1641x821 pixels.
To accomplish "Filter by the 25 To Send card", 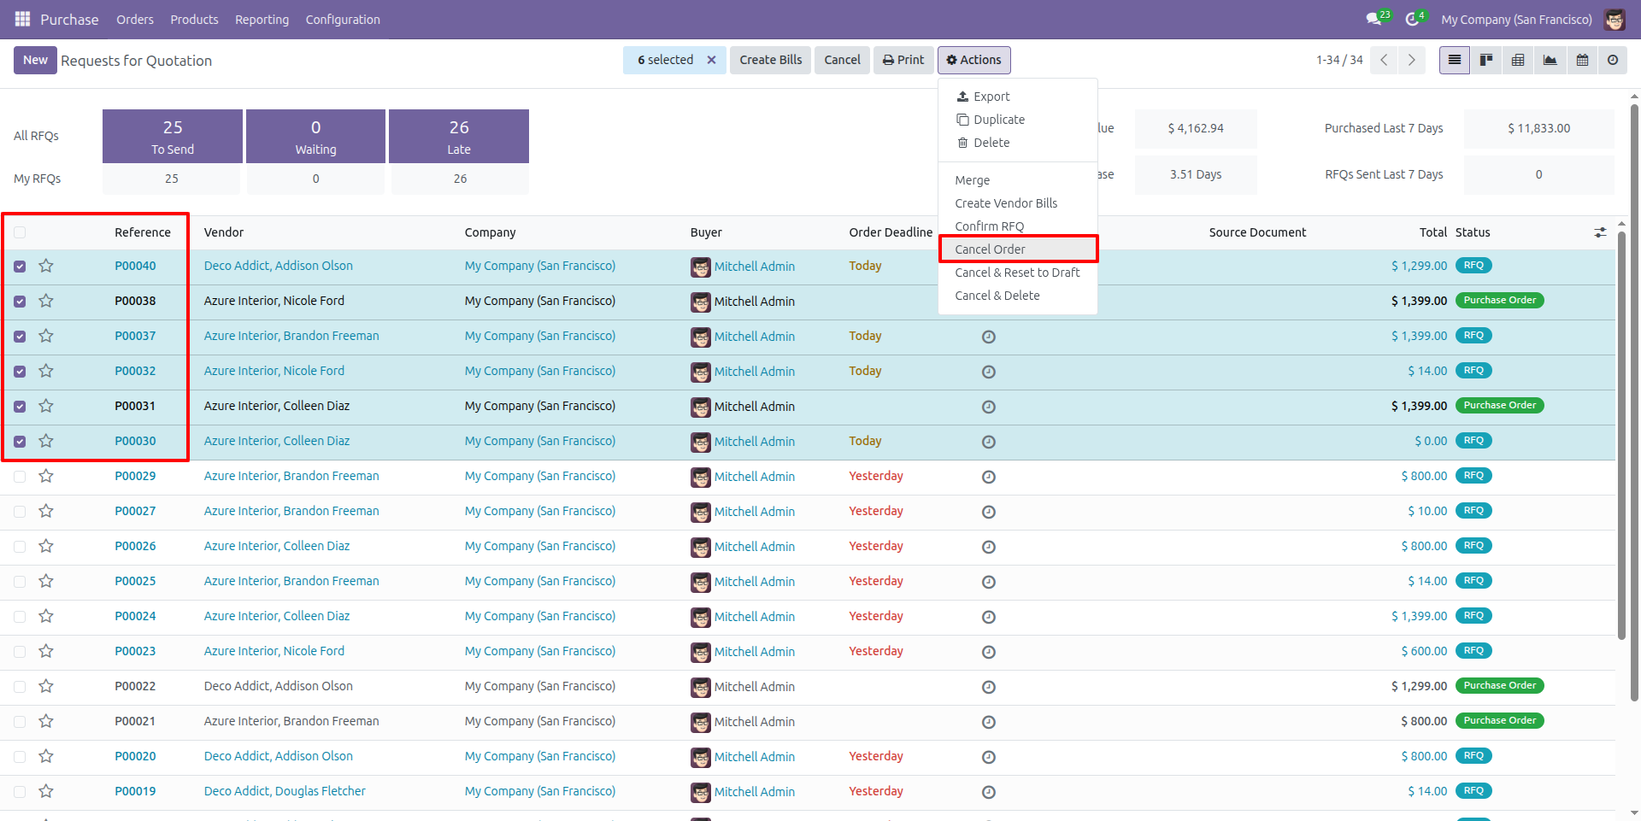I will [x=173, y=136].
